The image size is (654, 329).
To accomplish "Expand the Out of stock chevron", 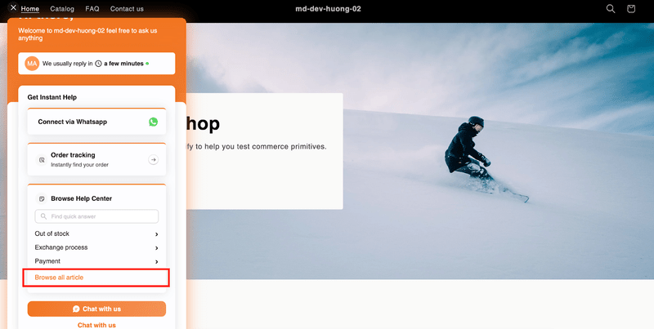I will pos(156,234).
